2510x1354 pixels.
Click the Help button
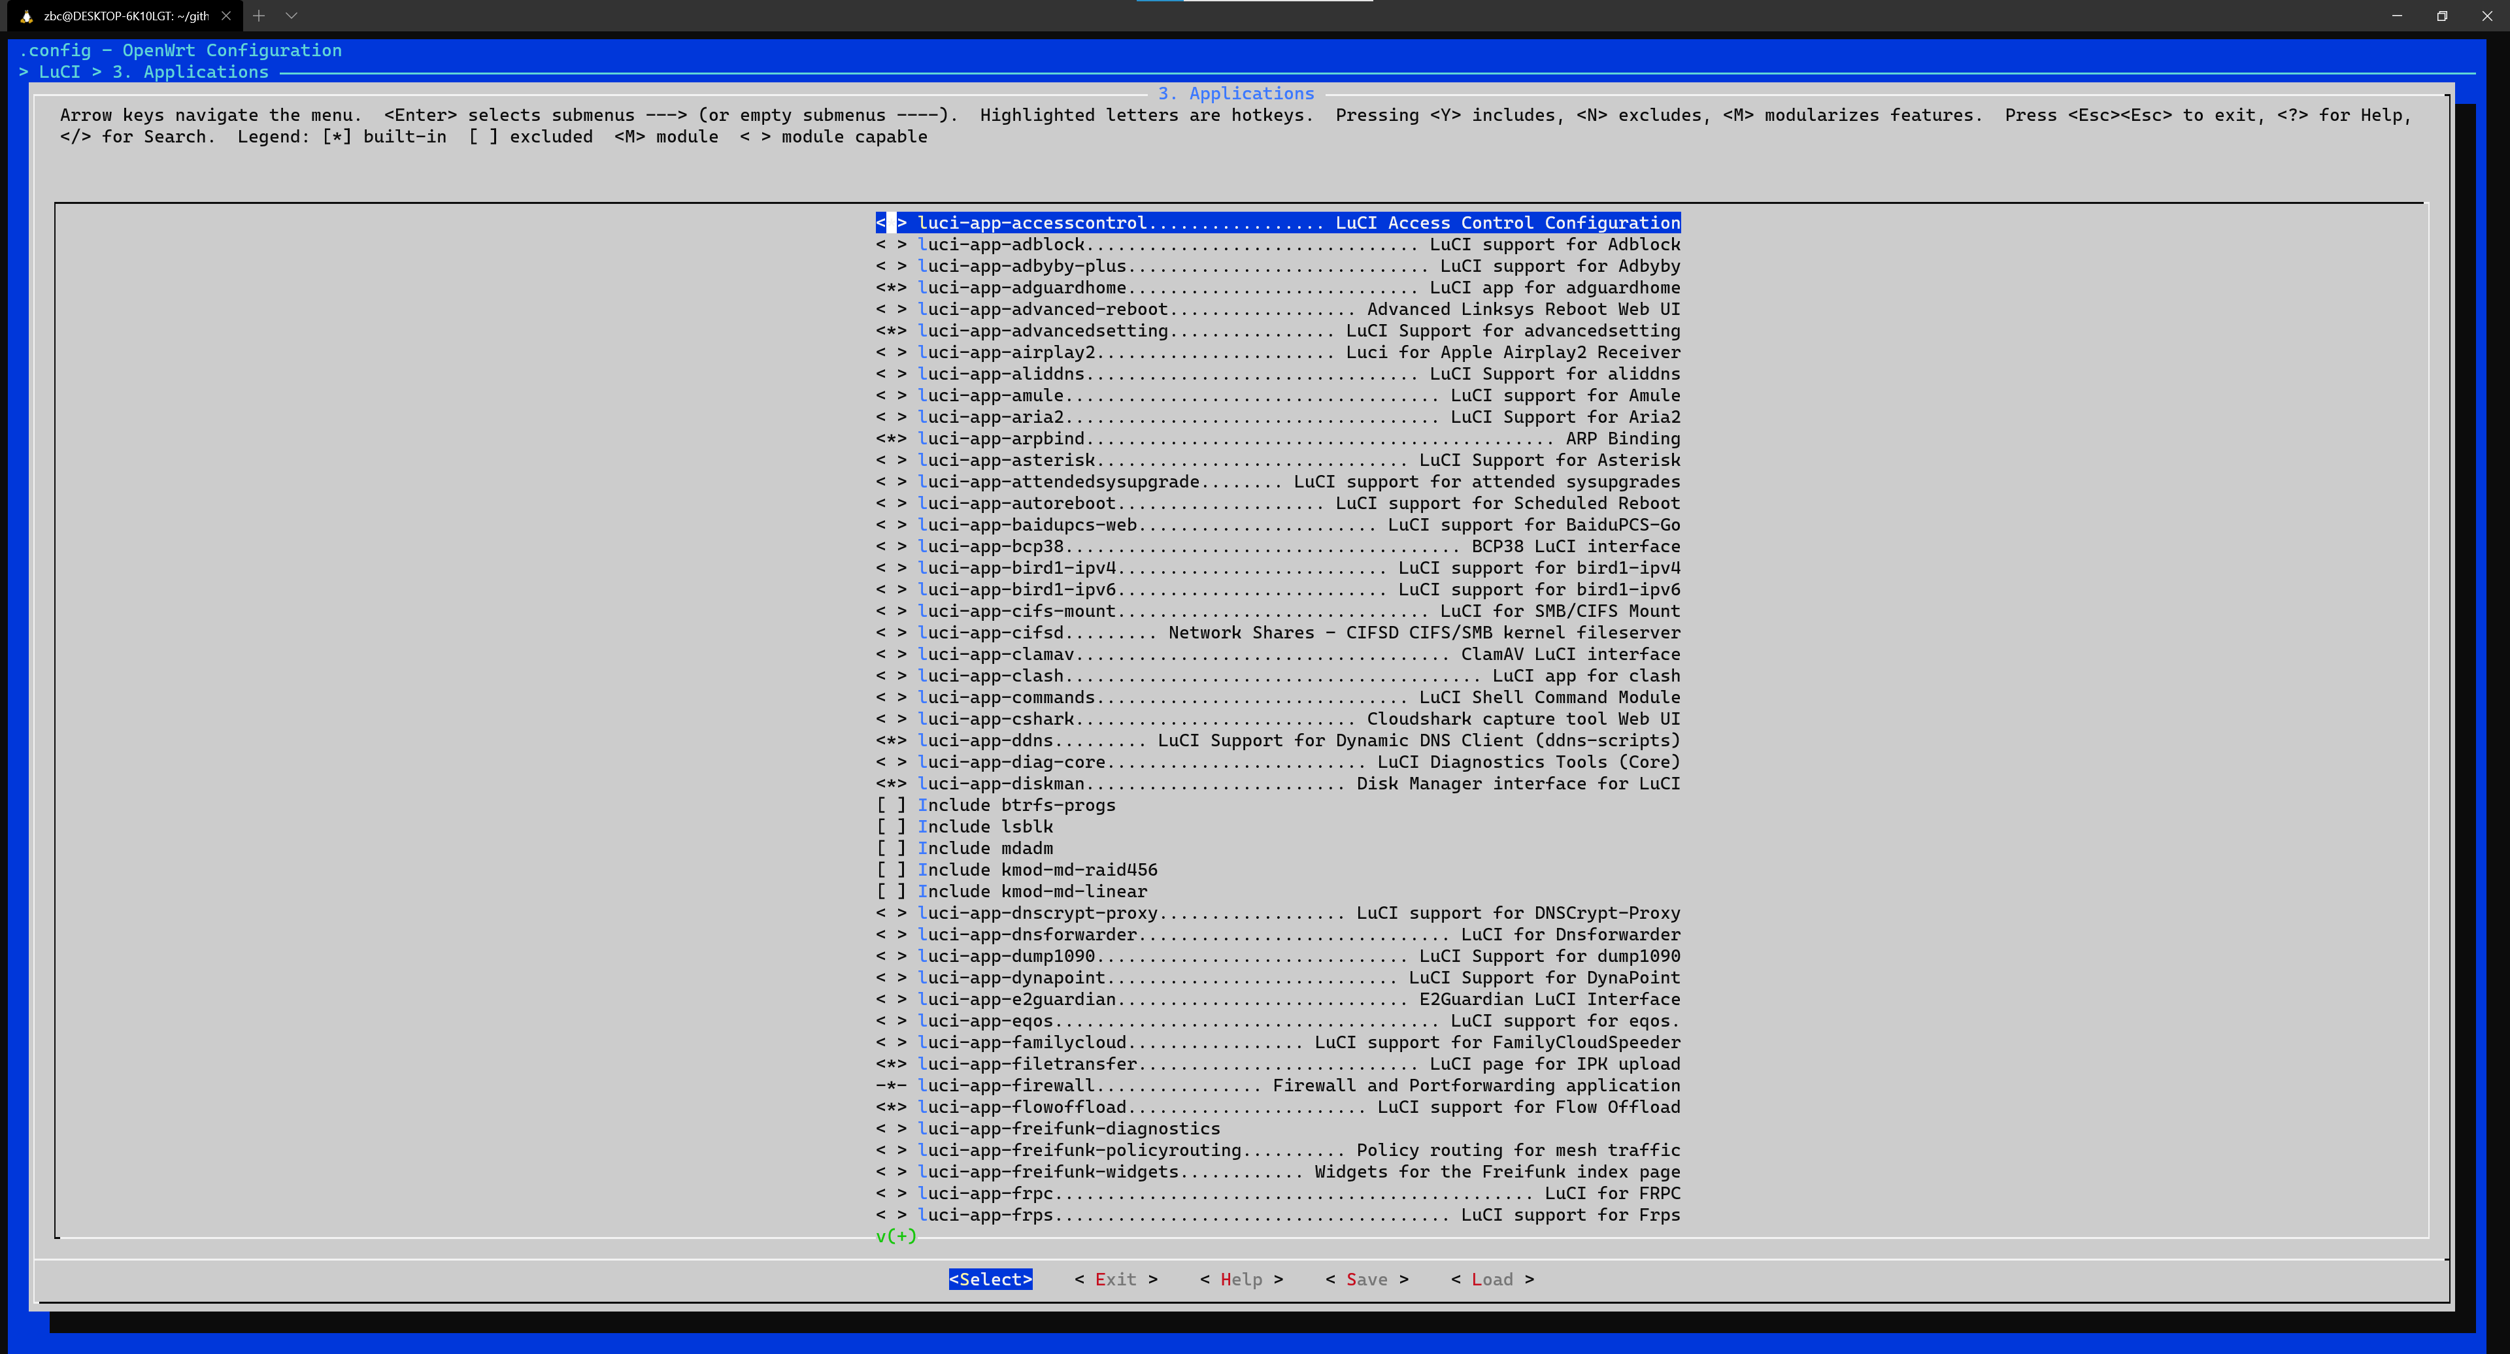pos(1241,1279)
